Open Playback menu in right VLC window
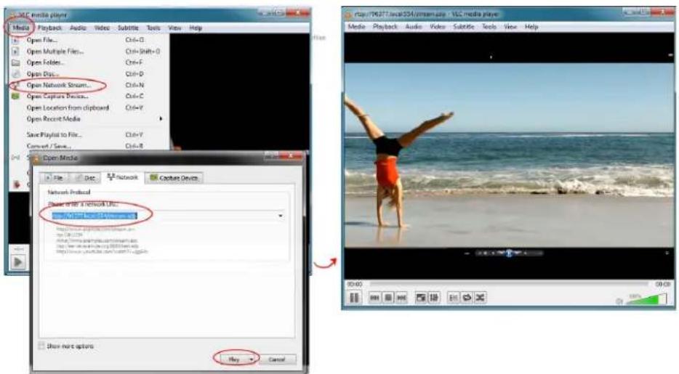 [x=385, y=26]
